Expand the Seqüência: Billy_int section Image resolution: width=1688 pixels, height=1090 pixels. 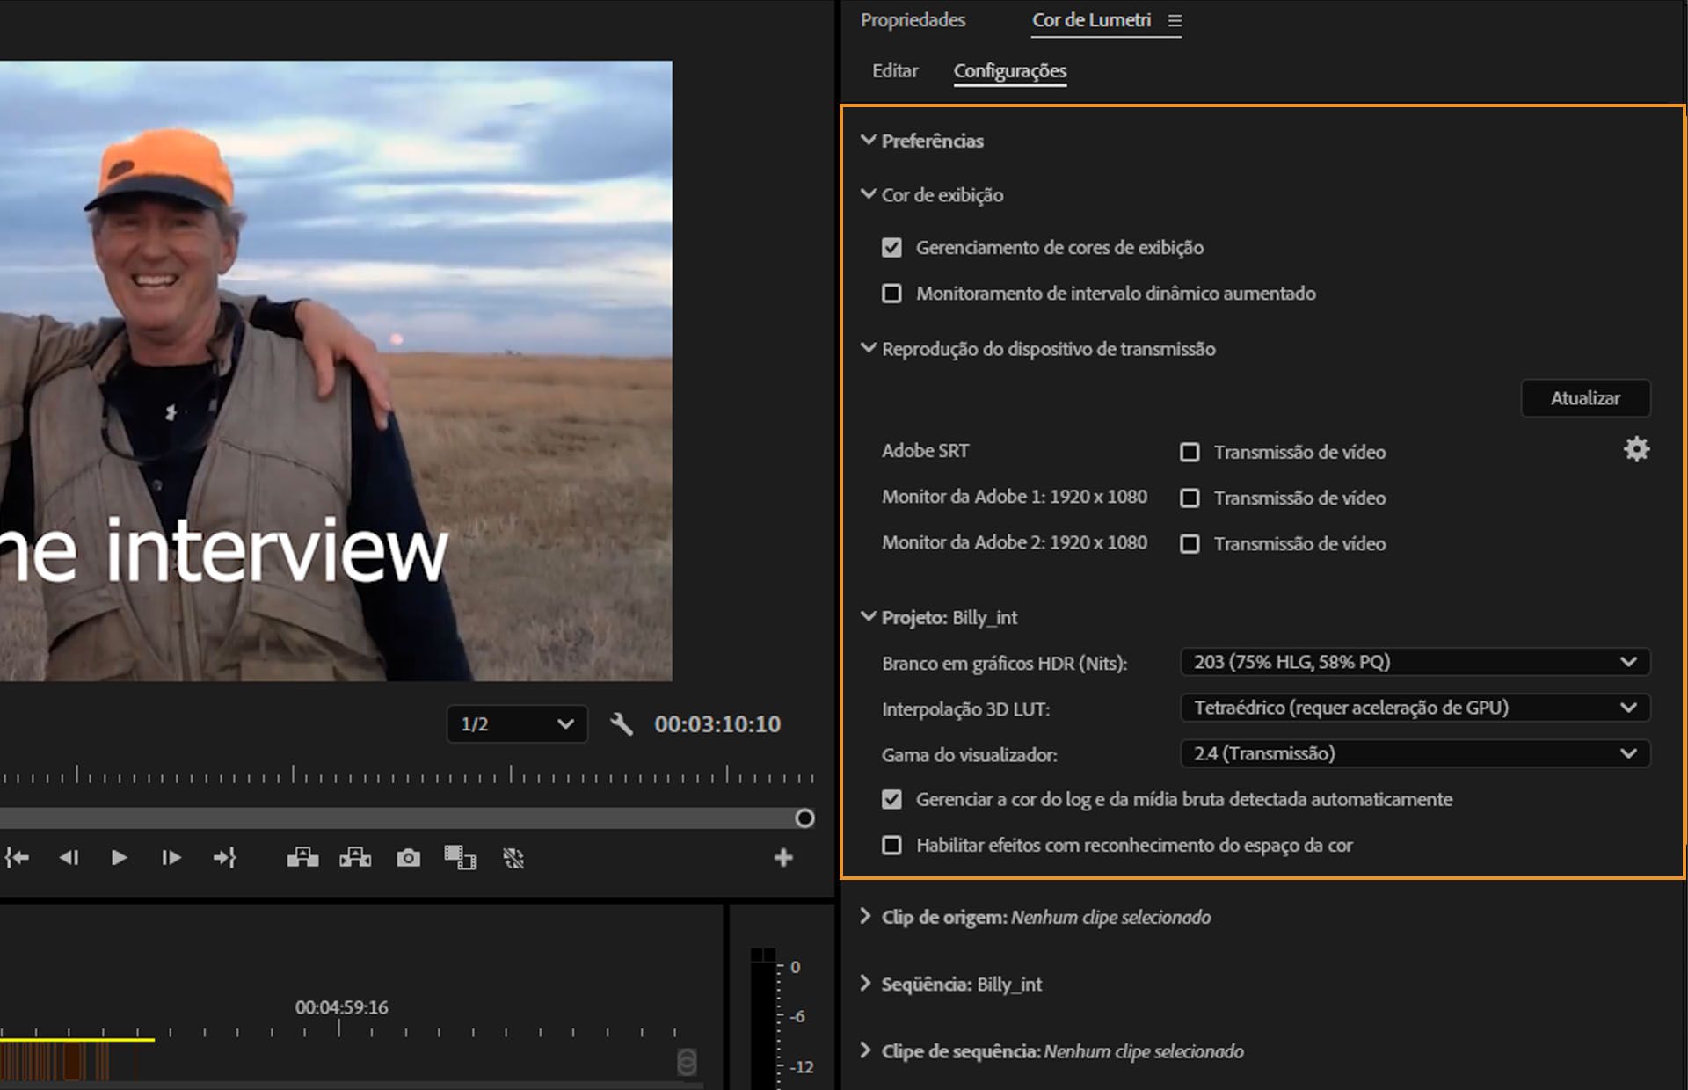[865, 984]
